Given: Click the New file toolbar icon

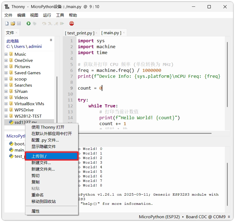Looking at the screenshot, I should (7, 24).
